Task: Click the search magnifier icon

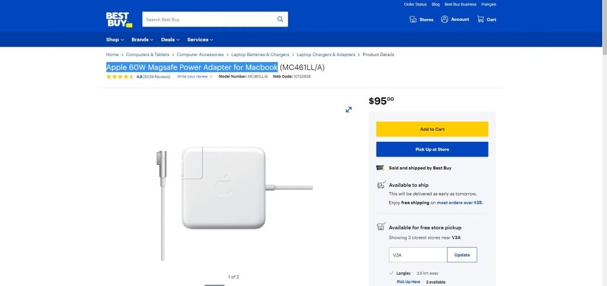Action: 280,19
